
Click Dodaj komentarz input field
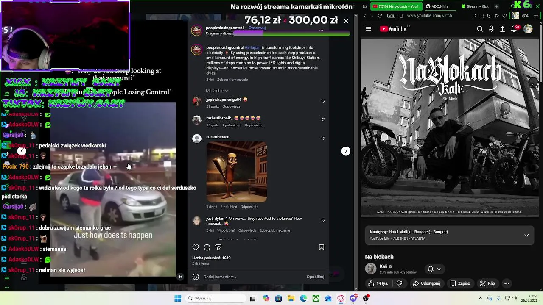252,277
